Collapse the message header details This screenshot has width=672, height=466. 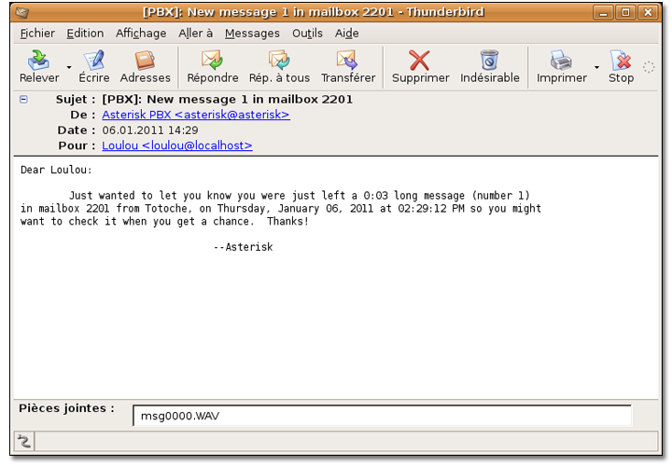click(23, 100)
